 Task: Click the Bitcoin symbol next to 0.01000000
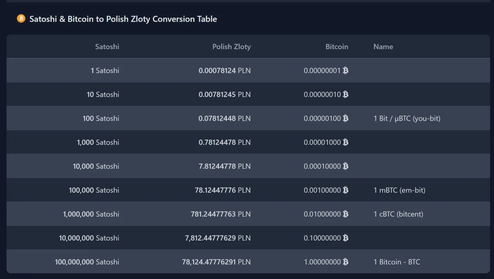(345, 214)
